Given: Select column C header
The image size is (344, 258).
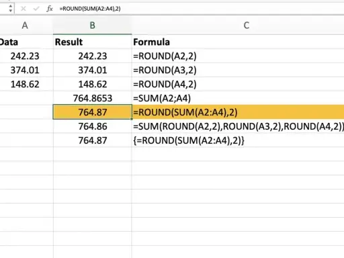Looking at the screenshot, I should click(x=247, y=26).
